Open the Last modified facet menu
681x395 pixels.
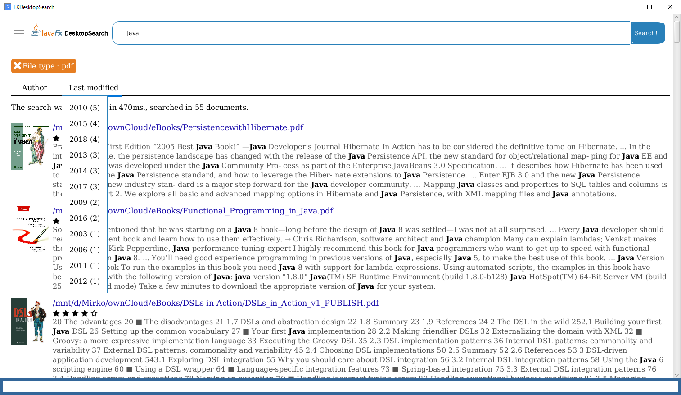(94, 87)
